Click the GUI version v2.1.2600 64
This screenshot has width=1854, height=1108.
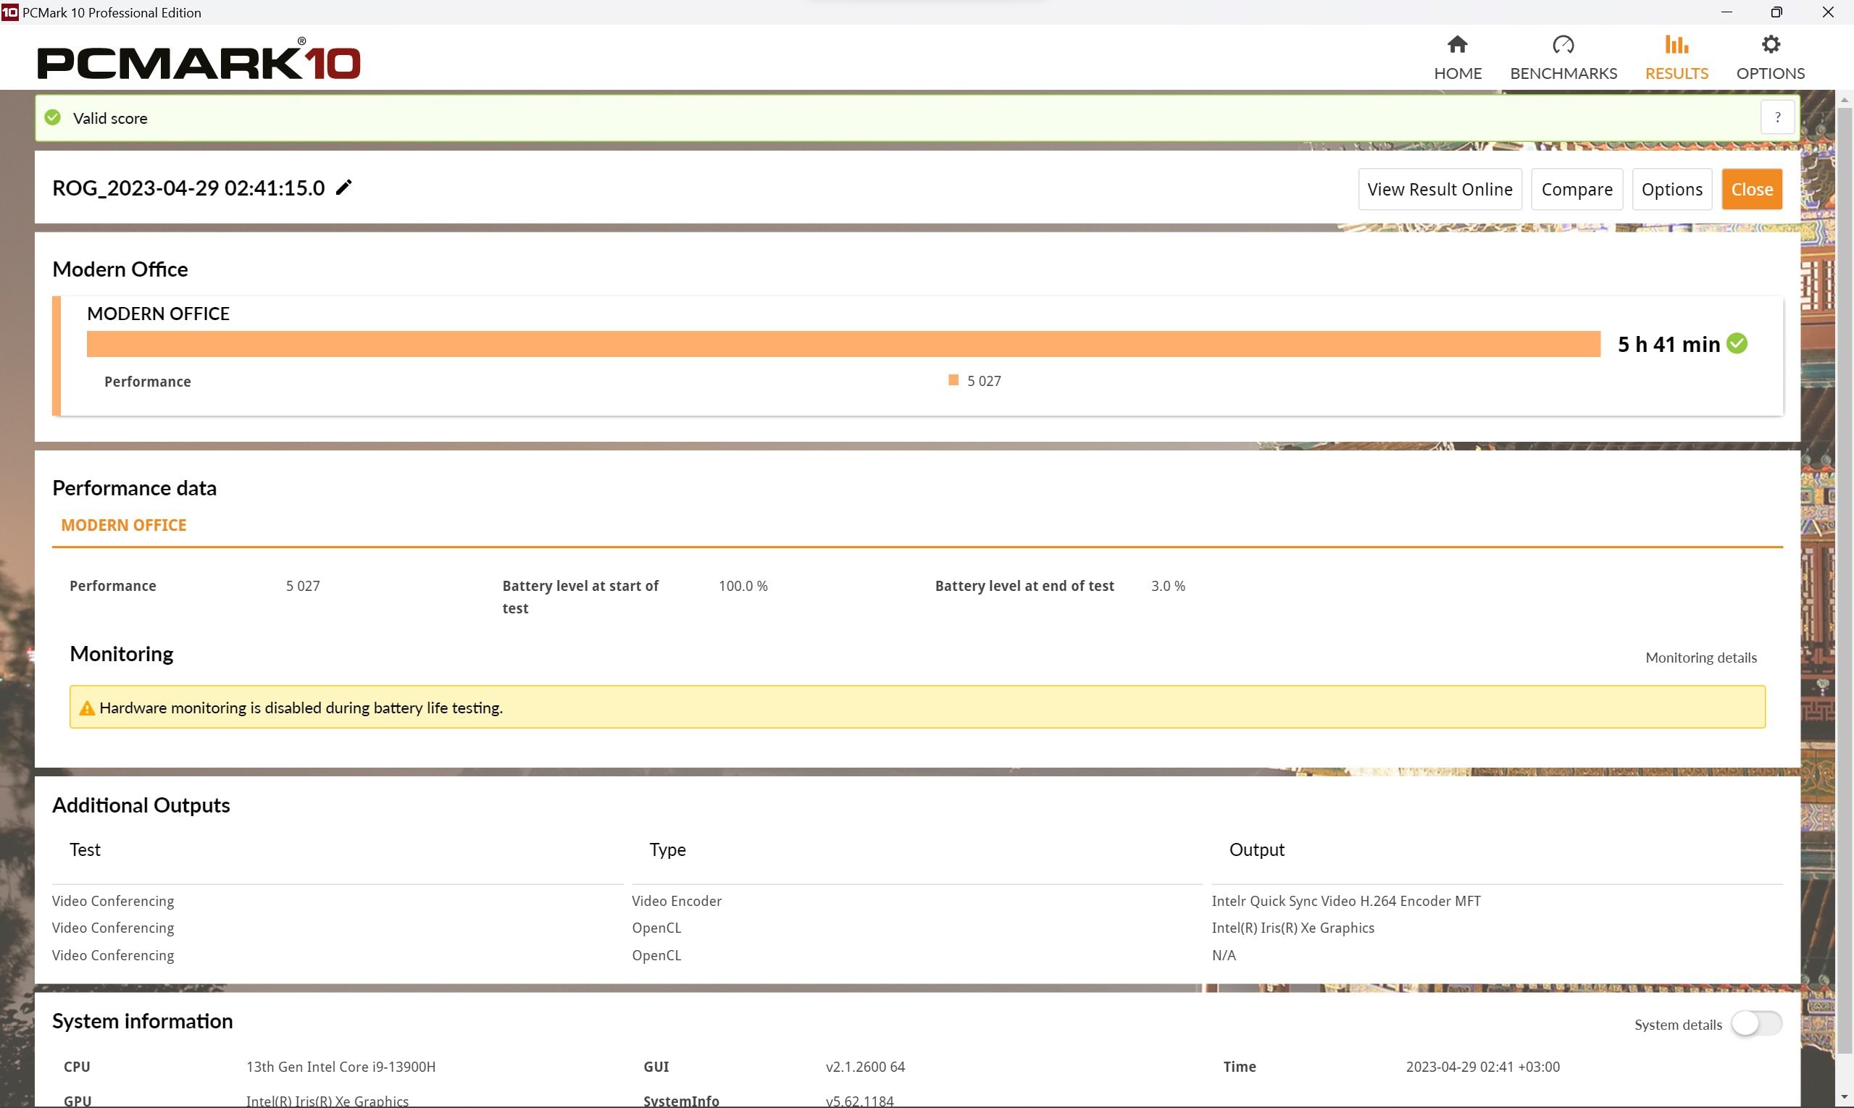coord(865,1066)
